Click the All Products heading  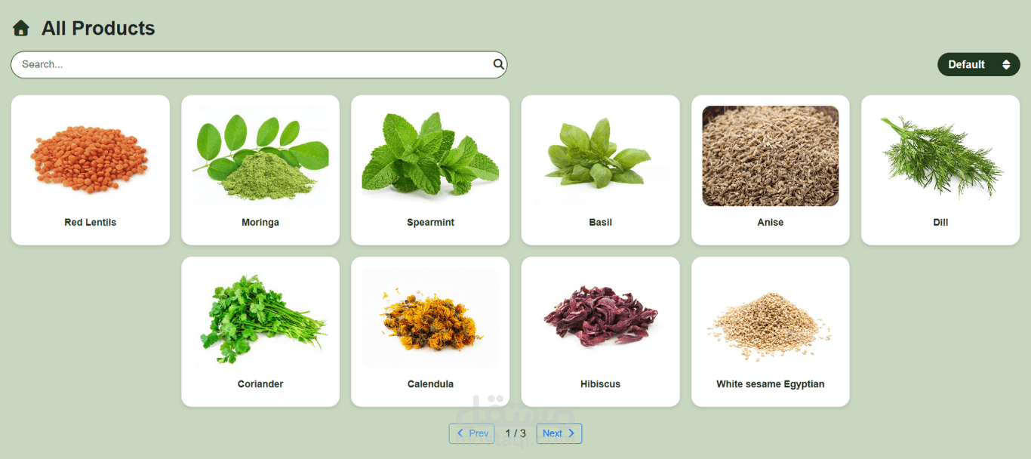[98, 29]
